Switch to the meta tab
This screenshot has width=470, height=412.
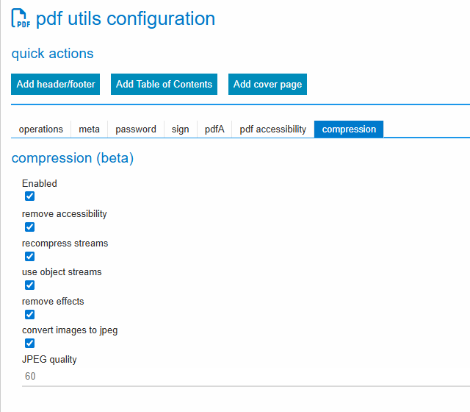tap(90, 129)
